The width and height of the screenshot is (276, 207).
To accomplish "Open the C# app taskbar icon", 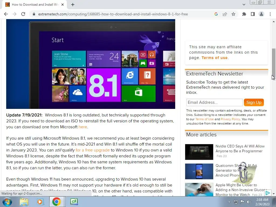I will 74,202.
